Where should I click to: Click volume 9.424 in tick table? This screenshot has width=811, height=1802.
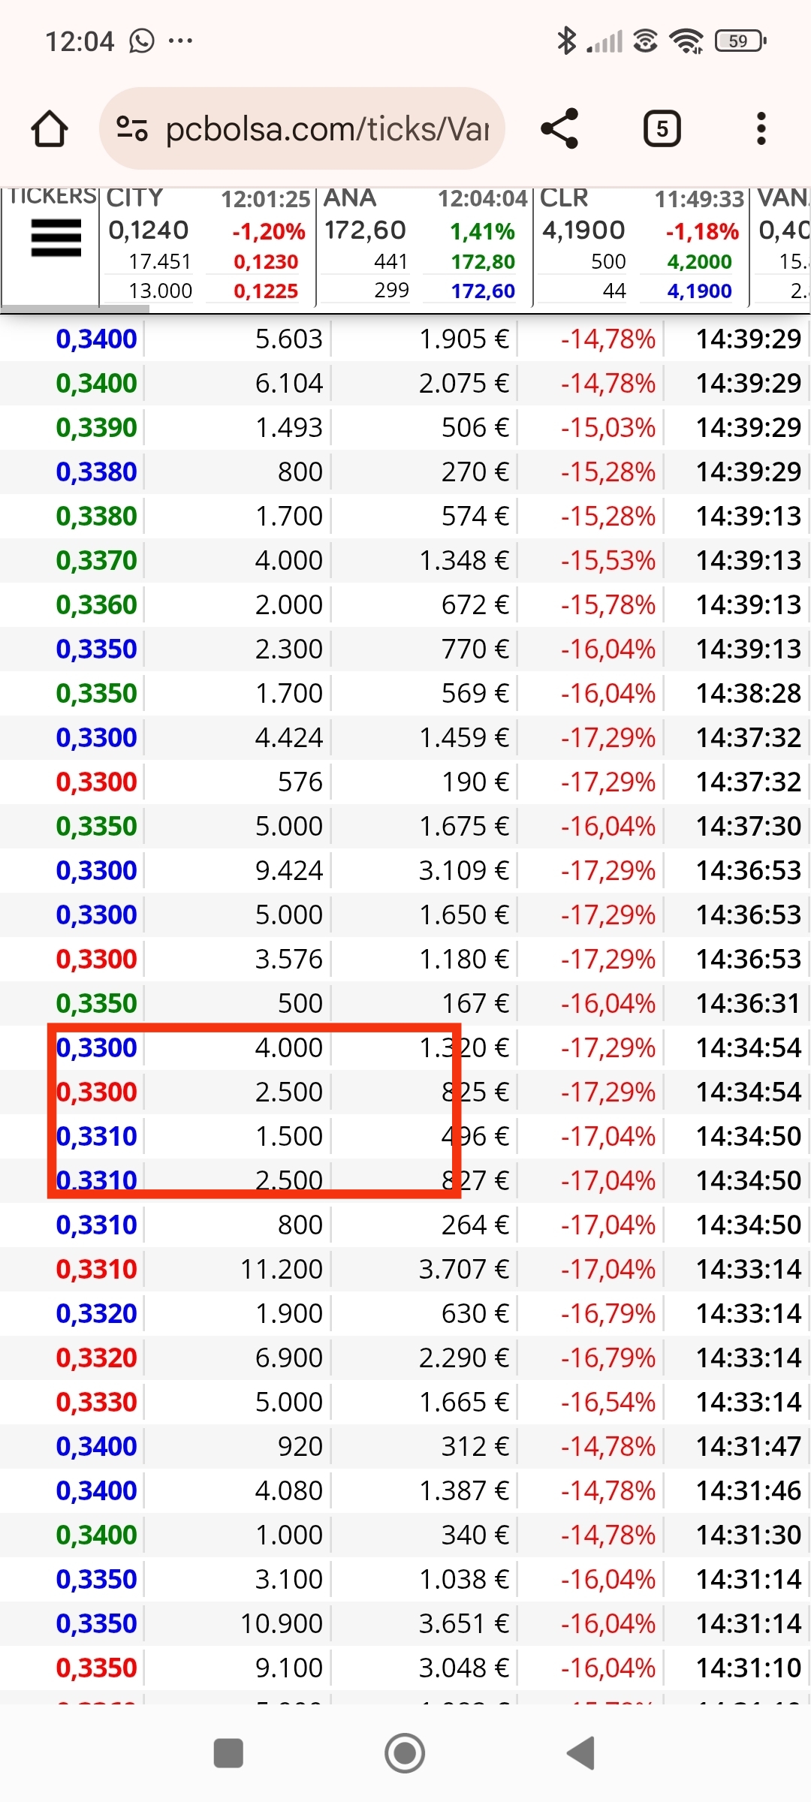click(x=288, y=870)
